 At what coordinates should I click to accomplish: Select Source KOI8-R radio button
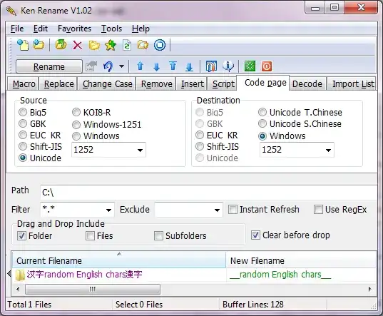(x=76, y=112)
